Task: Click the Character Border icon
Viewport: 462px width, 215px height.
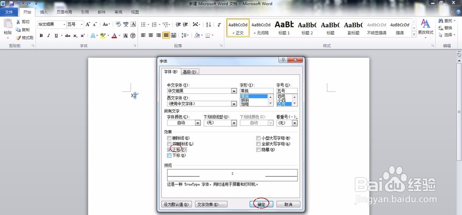Action: click(133, 24)
